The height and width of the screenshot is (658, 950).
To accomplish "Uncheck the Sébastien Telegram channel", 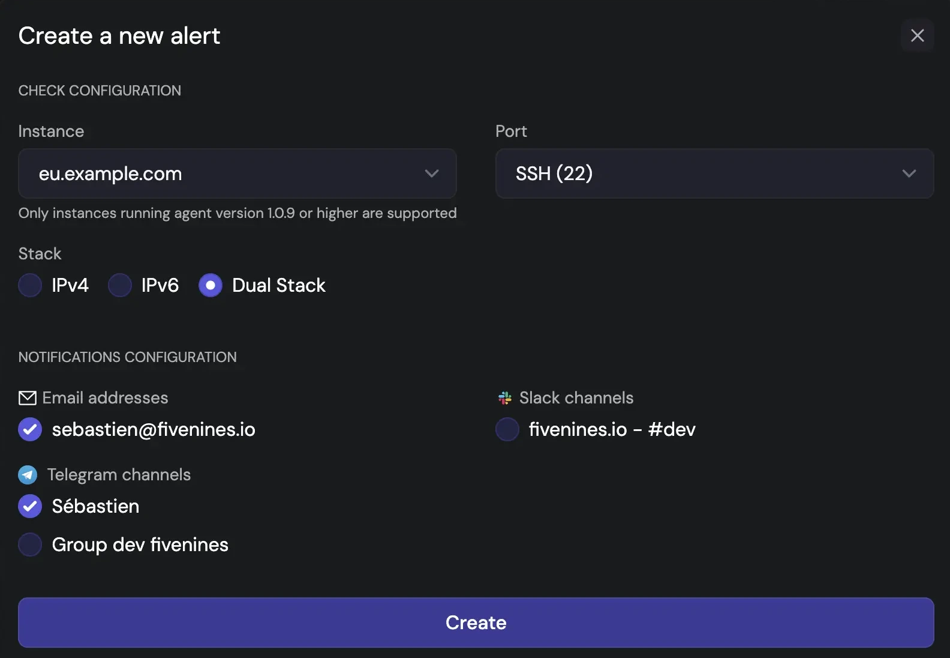I will pos(30,506).
